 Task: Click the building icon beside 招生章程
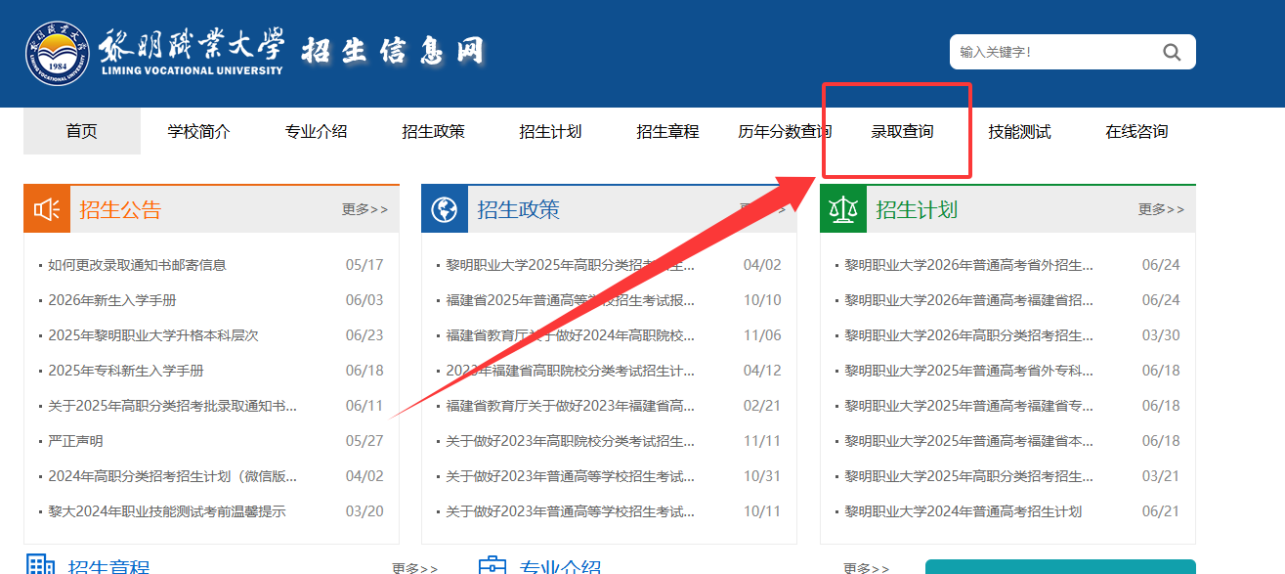(x=40, y=565)
